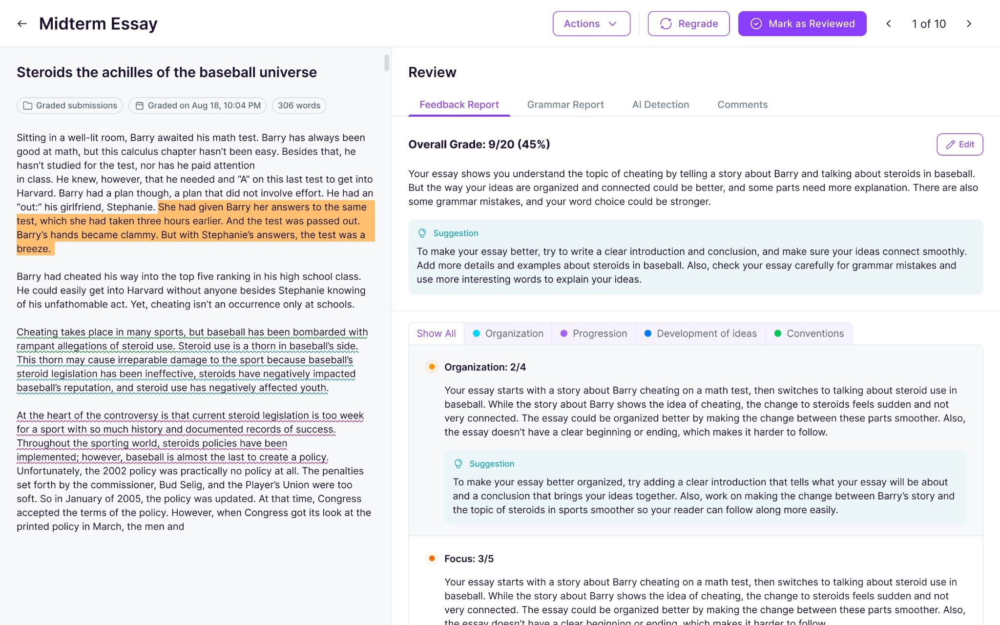Click the 306 words badge
1000x625 pixels.
[x=299, y=105]
